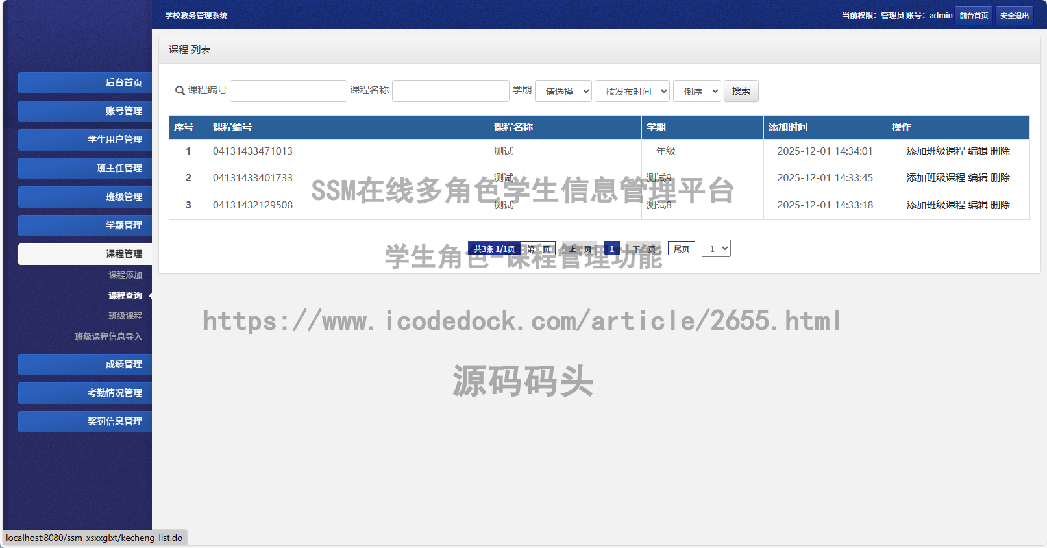Viewport: 1047px width, 548px height.
Task: Click into the 课程名称 text field
Action: point(450,91)
